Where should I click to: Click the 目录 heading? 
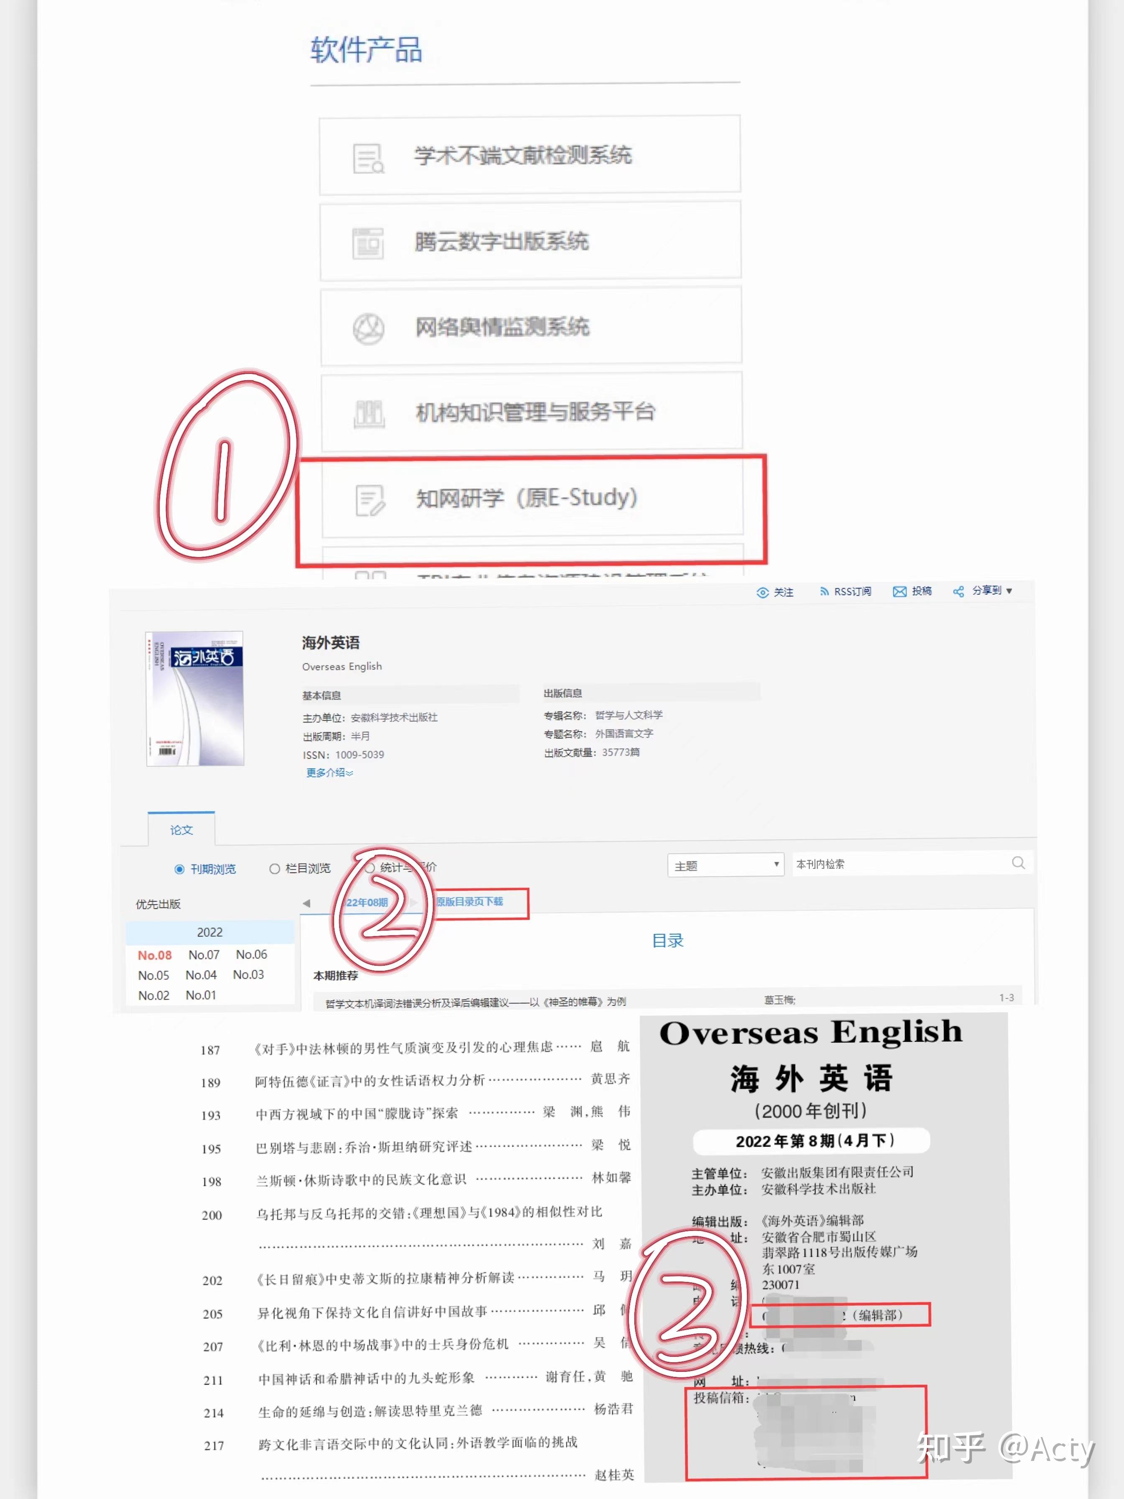668,941
